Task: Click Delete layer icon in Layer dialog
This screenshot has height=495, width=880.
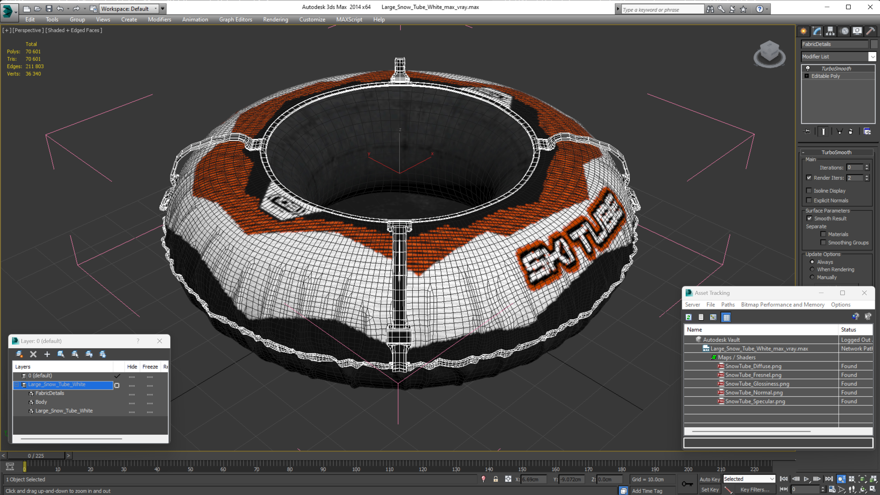Action: (33, 354)
